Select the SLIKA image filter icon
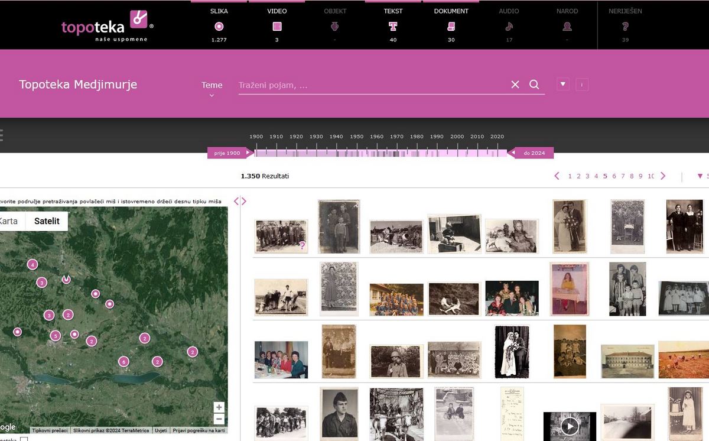Viewport: 709px width, 441px height. [219, 27]
